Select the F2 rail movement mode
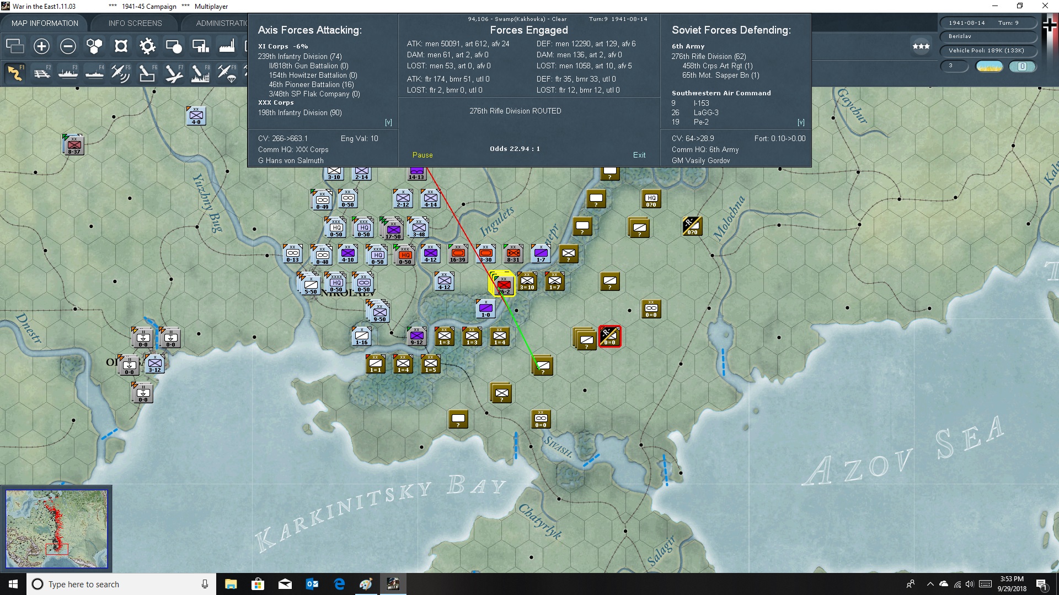The height and width of the screenshot is (595, 1059). tap(41, 73)
